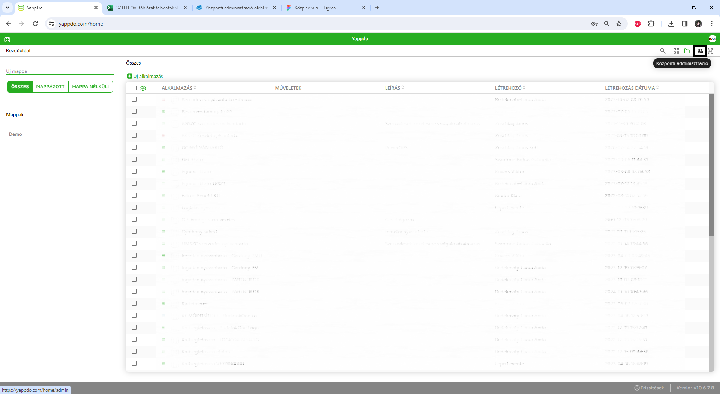Click the application table vertical scrollbar
The width and height of the screenshot is (720, 394).
pos(711,165)
